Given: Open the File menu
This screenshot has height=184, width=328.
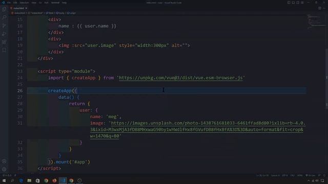Looking at the screenshot, I should click(x=9, y=3).
